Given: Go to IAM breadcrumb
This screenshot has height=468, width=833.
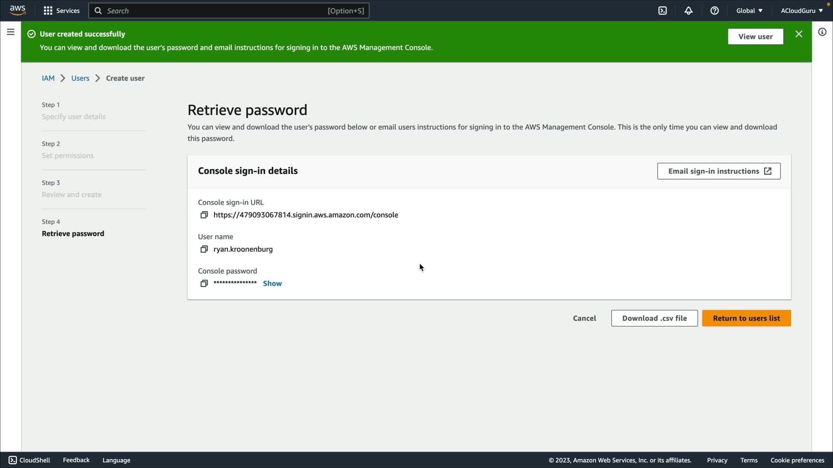Looking at the screenshot, I should (48, 78).
